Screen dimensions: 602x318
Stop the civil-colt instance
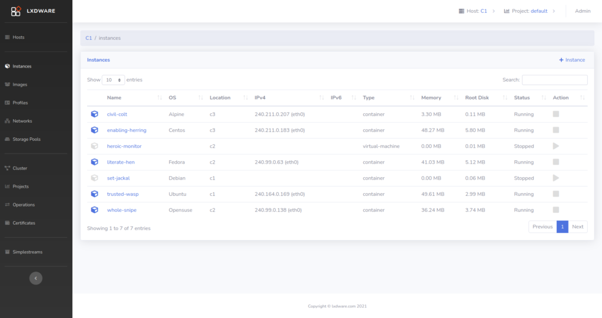(556, 114)
